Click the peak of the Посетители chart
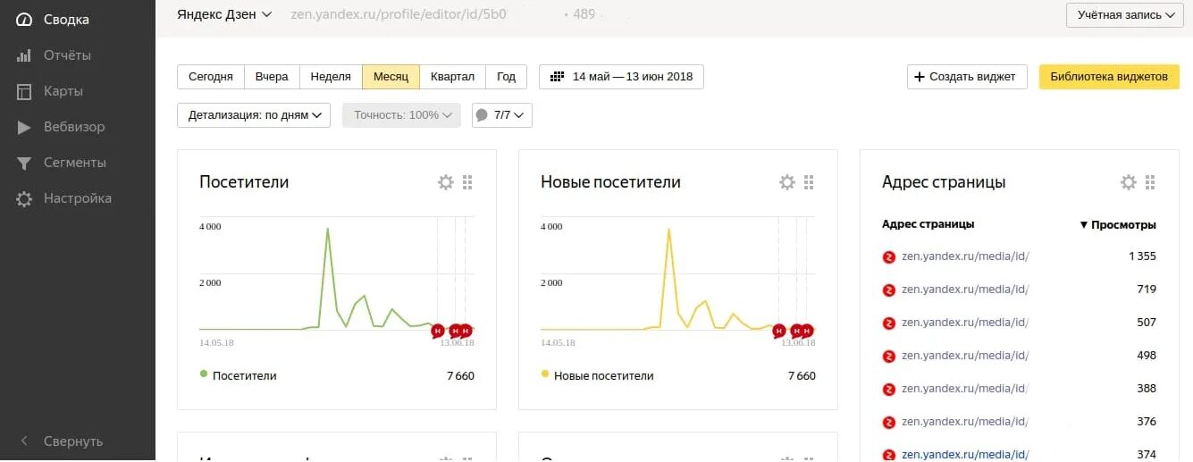1193x462 pixels. click(327, 230)
